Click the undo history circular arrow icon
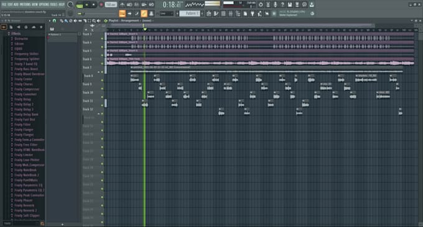Viewport: 423px width, 227px height. [x=261, y=4]
